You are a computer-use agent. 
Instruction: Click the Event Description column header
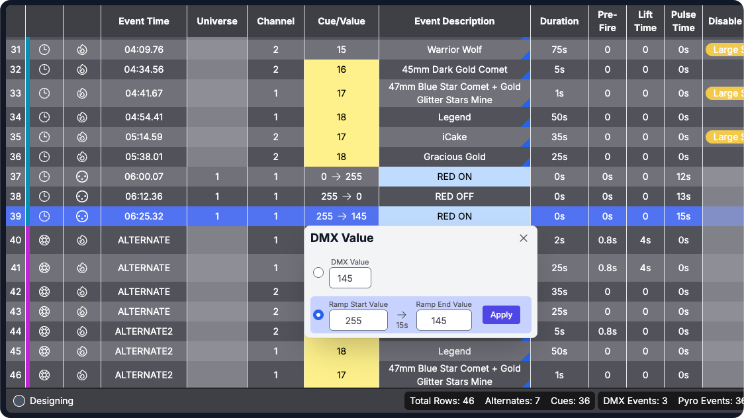pyautogui.click(x=454, y=21)
